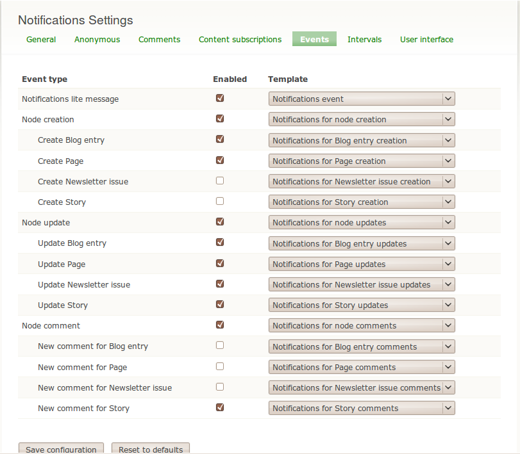This screenshot has height=454, width=520.
Task: Enable New comment for Blog entry
Action: click(220, 345)
